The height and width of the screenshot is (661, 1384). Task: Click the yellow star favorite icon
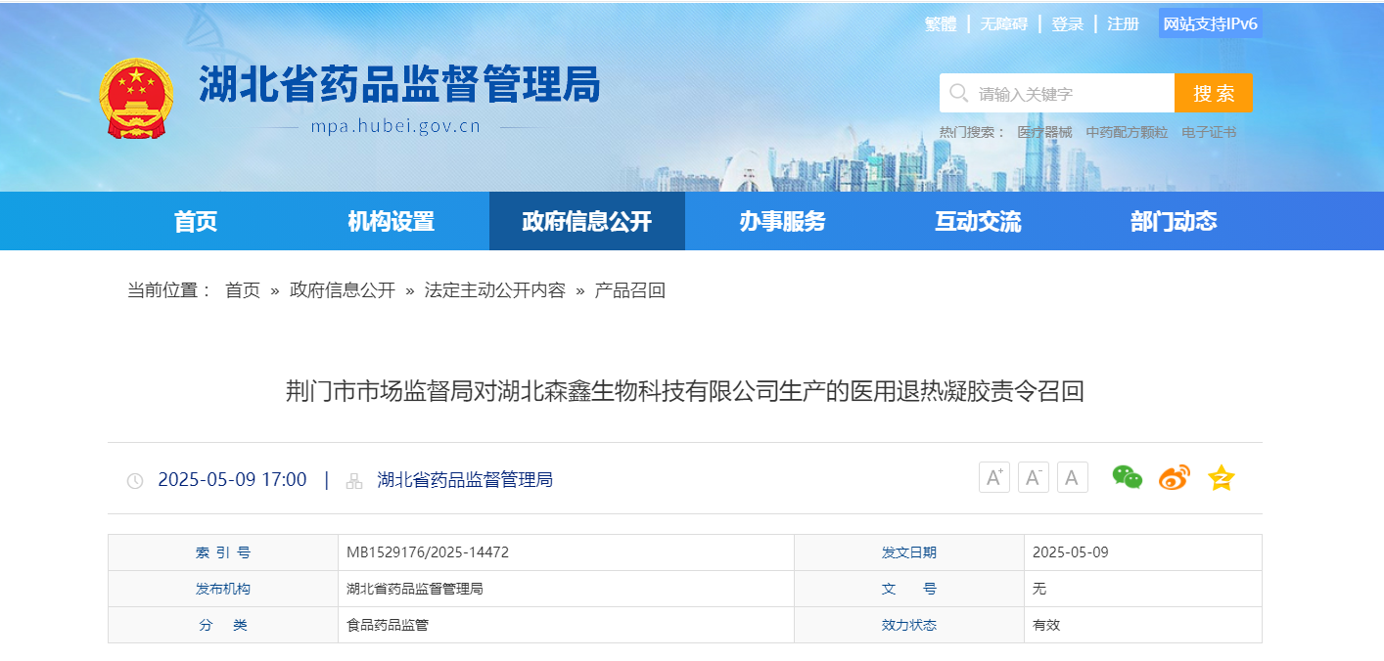1221,478
